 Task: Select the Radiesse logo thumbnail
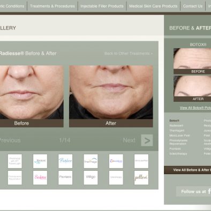[40, 161]
